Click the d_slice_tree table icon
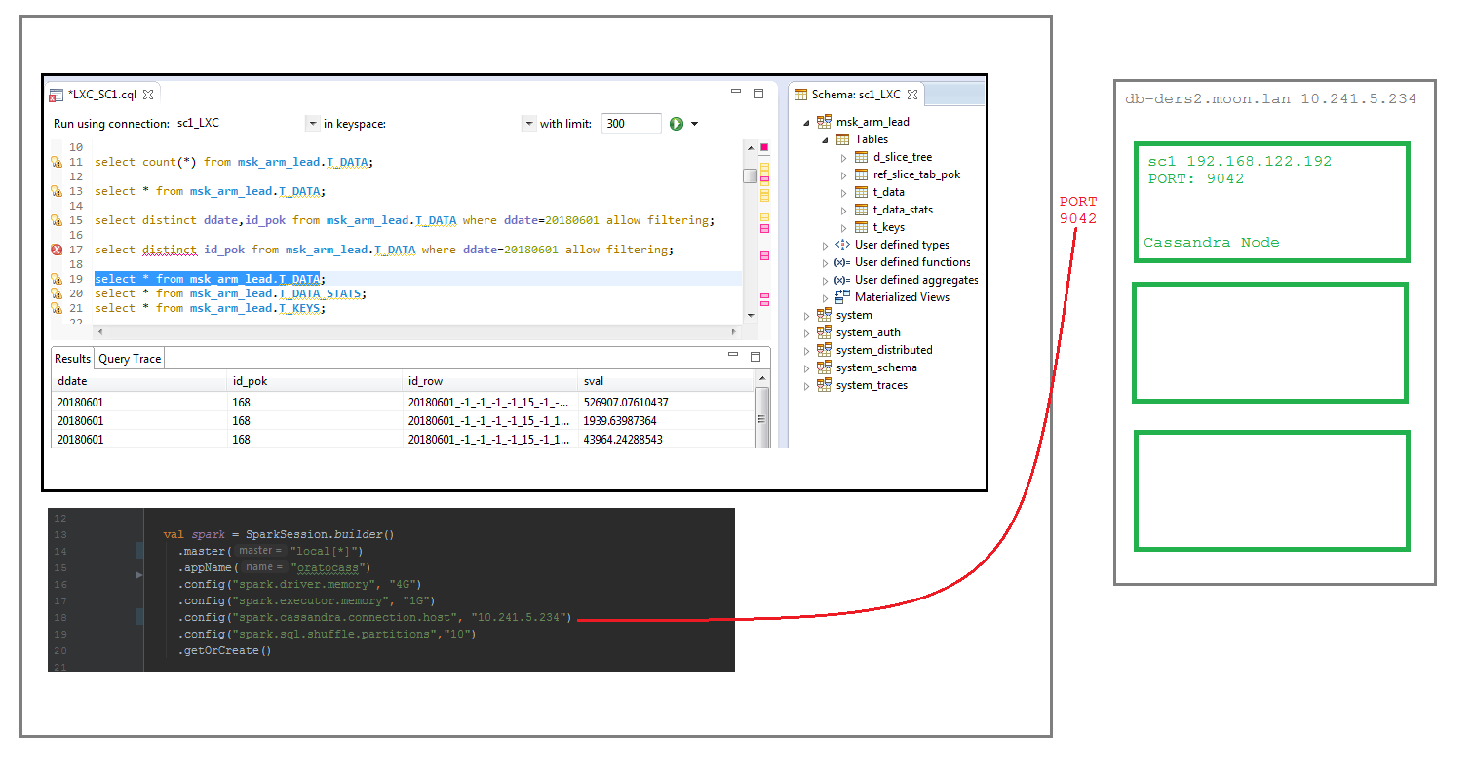This screenshot has height=773, width=1473. tap(861, 157)
